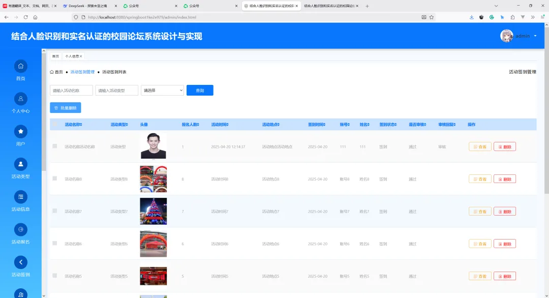Image resolution: width=549 pixels, height=298 pixels.
Task: Click the 批量删除 batch delete button
Action: (x=66, y=108)
